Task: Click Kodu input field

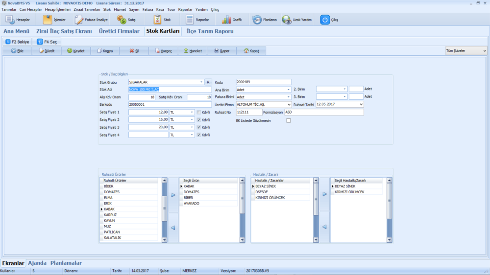Action: pyautogui.click(x=264, y=82)
